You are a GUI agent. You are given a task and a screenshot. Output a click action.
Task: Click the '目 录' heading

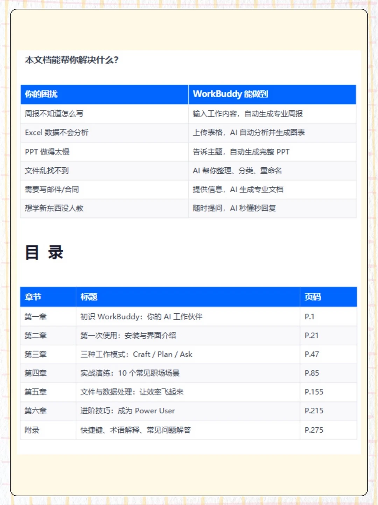pyautogui.click(x=44, y=252)
